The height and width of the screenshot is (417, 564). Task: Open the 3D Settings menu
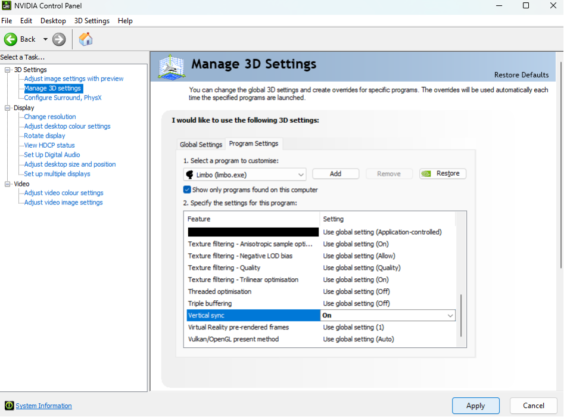[x=92, y=21]
